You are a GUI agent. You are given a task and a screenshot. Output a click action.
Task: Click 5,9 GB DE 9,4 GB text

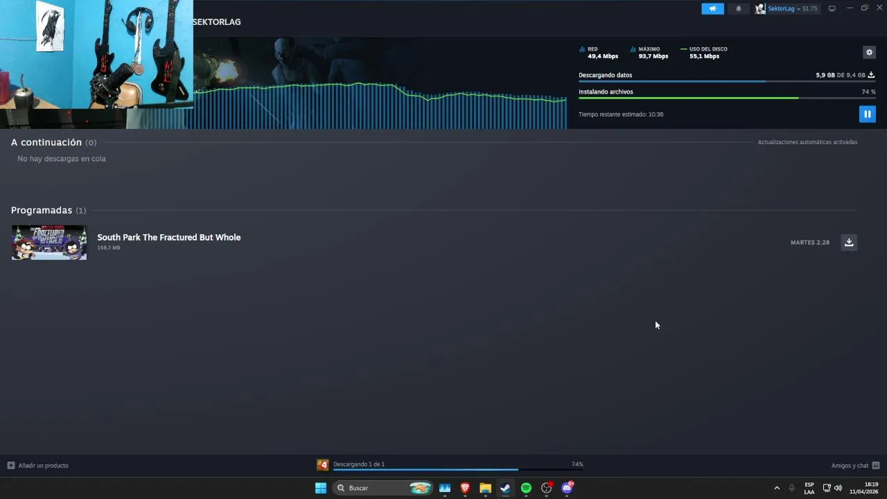(x=841, y=75)
